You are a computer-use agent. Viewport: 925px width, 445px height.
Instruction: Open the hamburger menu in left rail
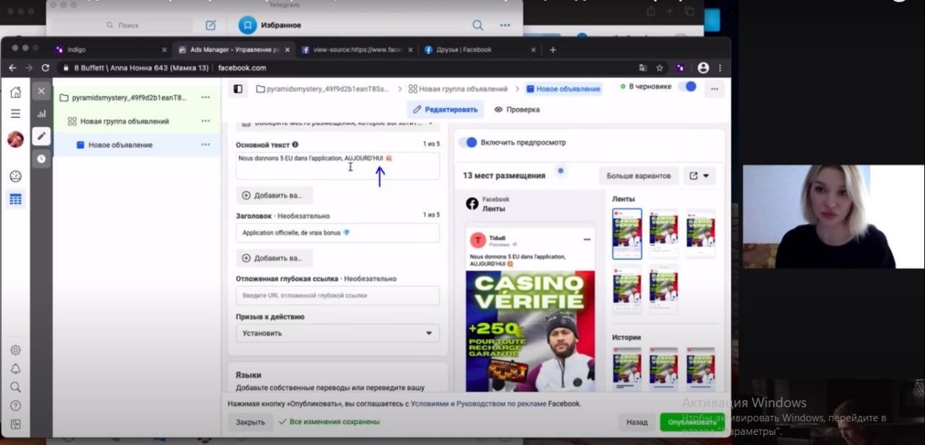tap(15, 113)
